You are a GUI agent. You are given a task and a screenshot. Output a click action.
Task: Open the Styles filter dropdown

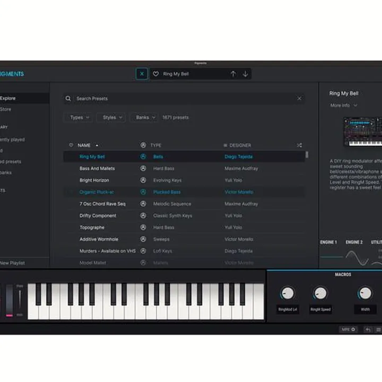pos(111,117)
